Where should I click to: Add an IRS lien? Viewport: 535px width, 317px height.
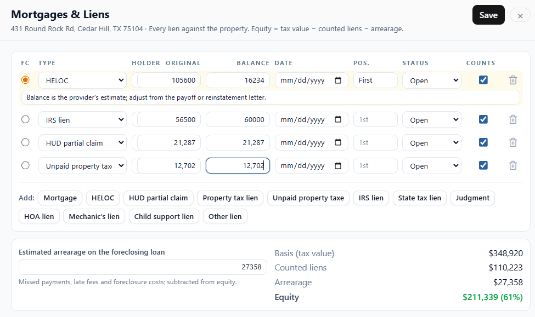pos(371,198)
